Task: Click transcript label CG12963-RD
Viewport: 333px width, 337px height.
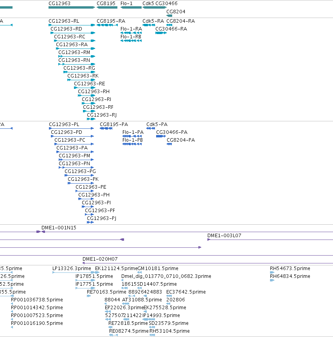Action: (x=66, y=29)
